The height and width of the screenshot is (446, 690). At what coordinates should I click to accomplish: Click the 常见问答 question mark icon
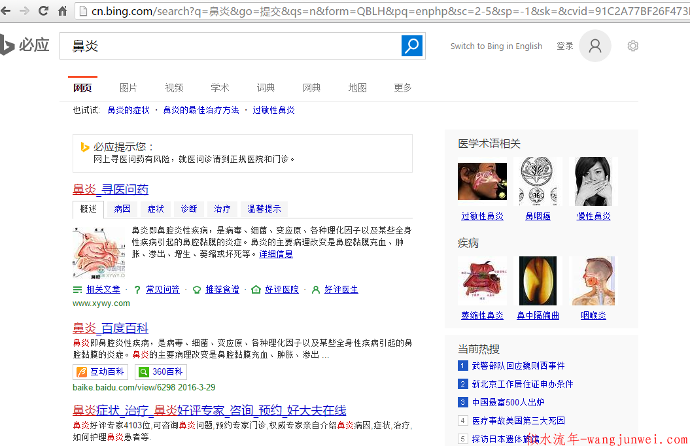pyautogui.click(x=137, y=290)
